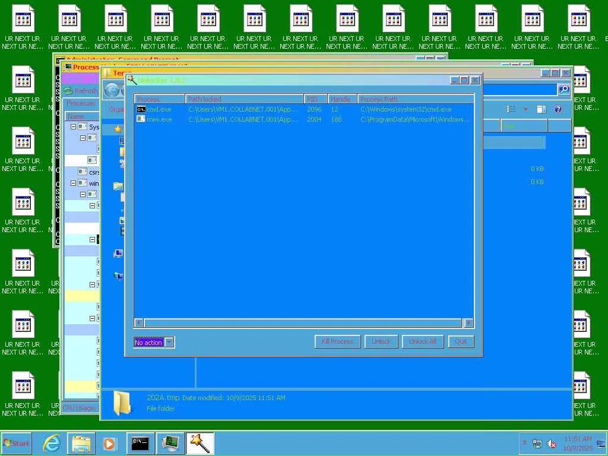Click the green Refresh icon in Process Hacker

[x=69, y=91]
